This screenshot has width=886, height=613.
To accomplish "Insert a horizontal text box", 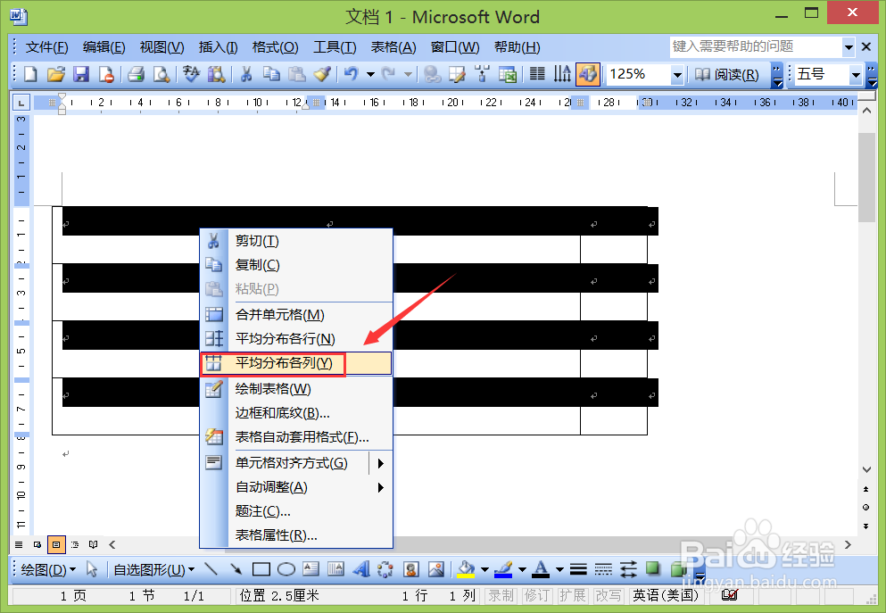I will 311,569.
